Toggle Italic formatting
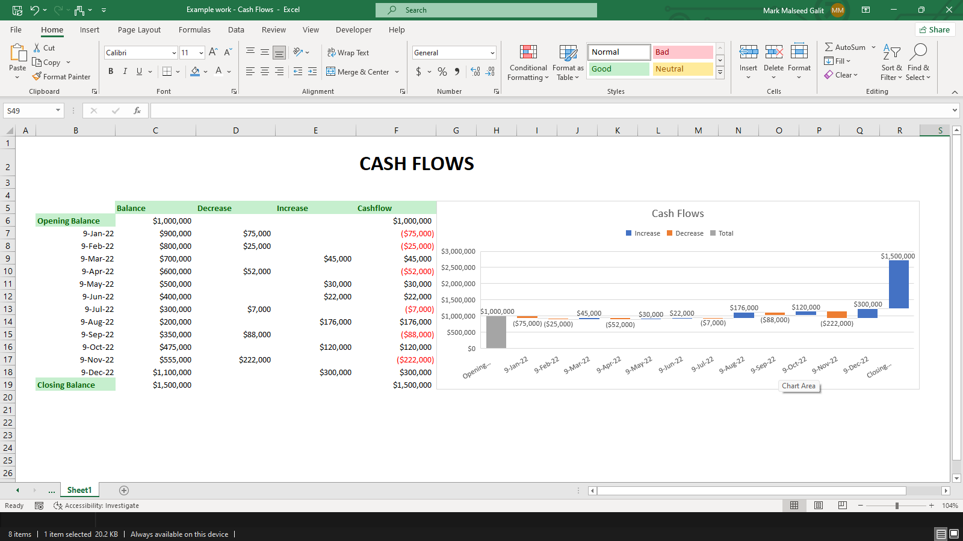Viewport: 963px width, 541px height. [x=125, y=72]
